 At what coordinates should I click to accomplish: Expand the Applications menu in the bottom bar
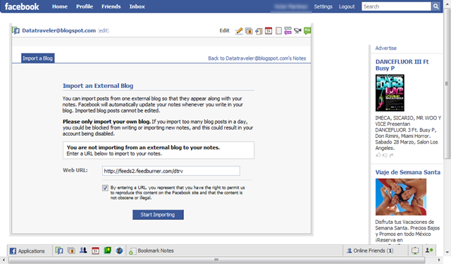(x=27, y=251)
